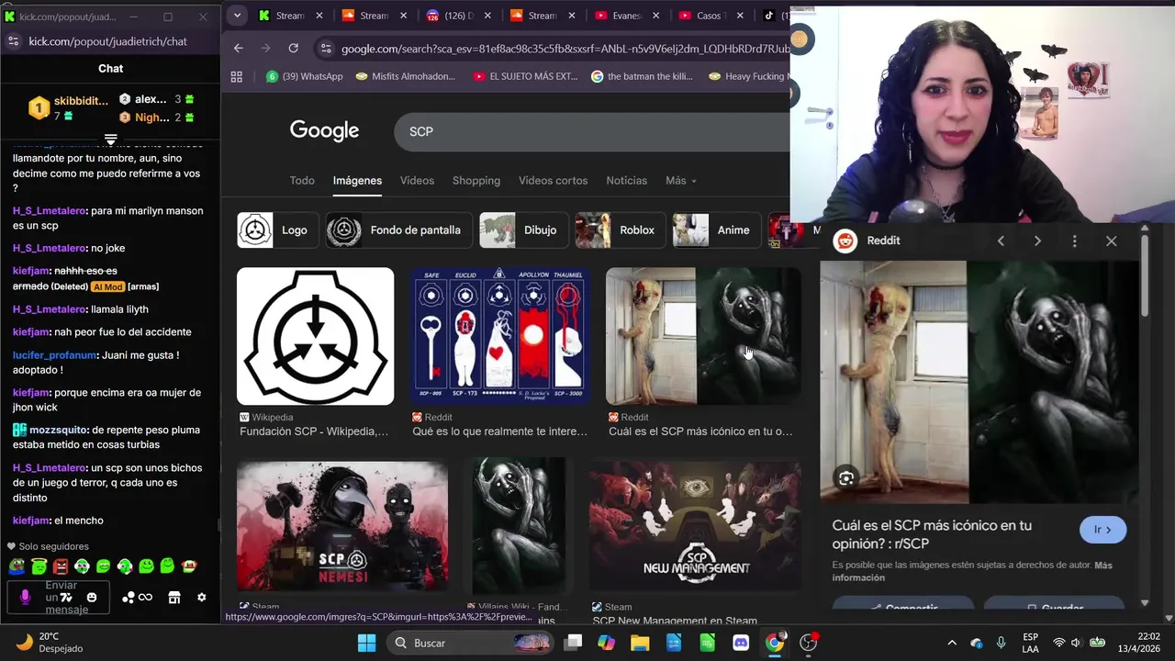Screen dimensions: 1175x661
Task: Pick the red angry face emote
Action: click(x=61, y=566)
